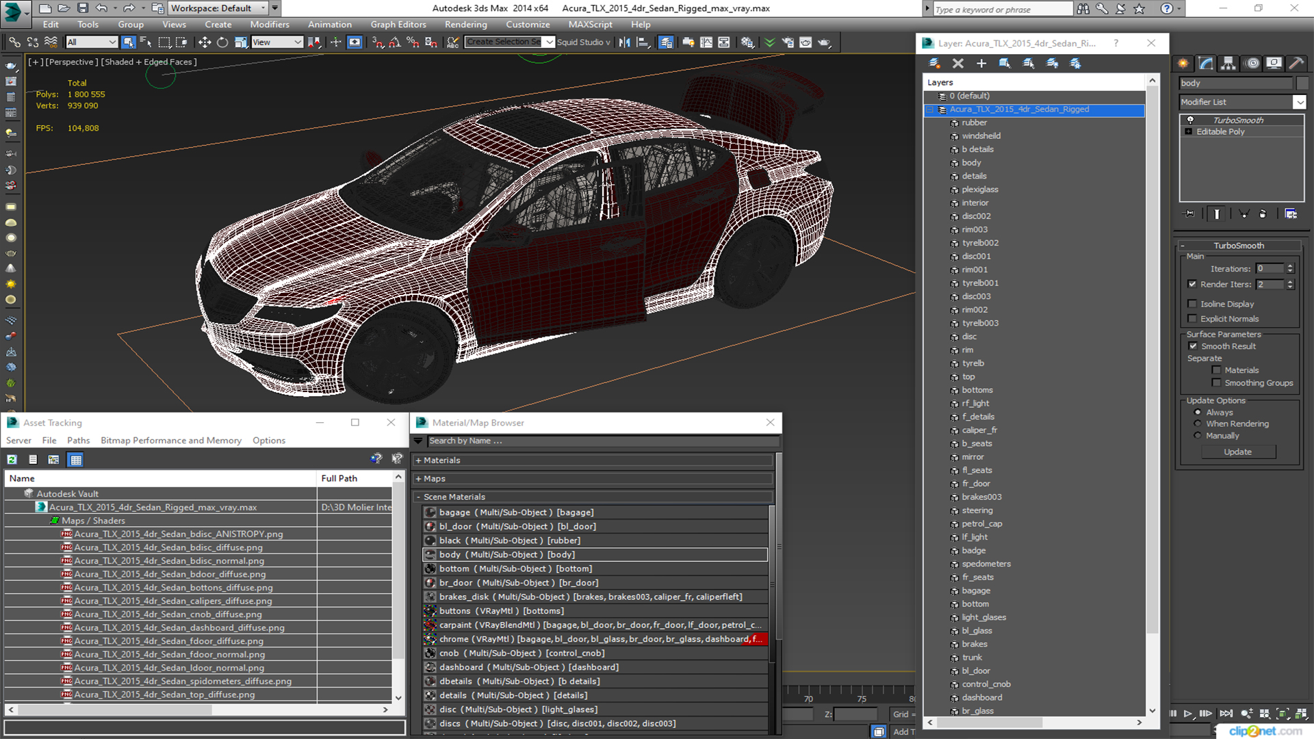This screenshot has height=739, width=1314.
Task: Click the Edit Named Selection Sets icon
Action: pos(452,42)
